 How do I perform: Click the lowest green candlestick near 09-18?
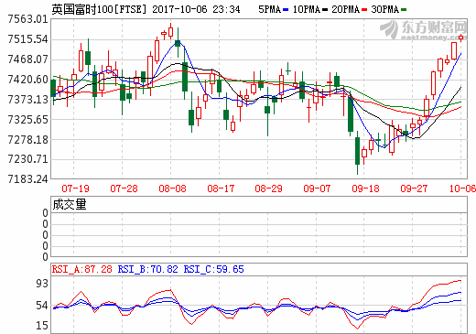(x=357, y=151)
